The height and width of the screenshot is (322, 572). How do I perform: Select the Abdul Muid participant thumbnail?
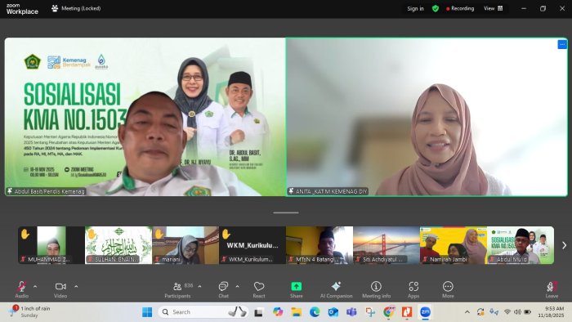coord(521,245)
